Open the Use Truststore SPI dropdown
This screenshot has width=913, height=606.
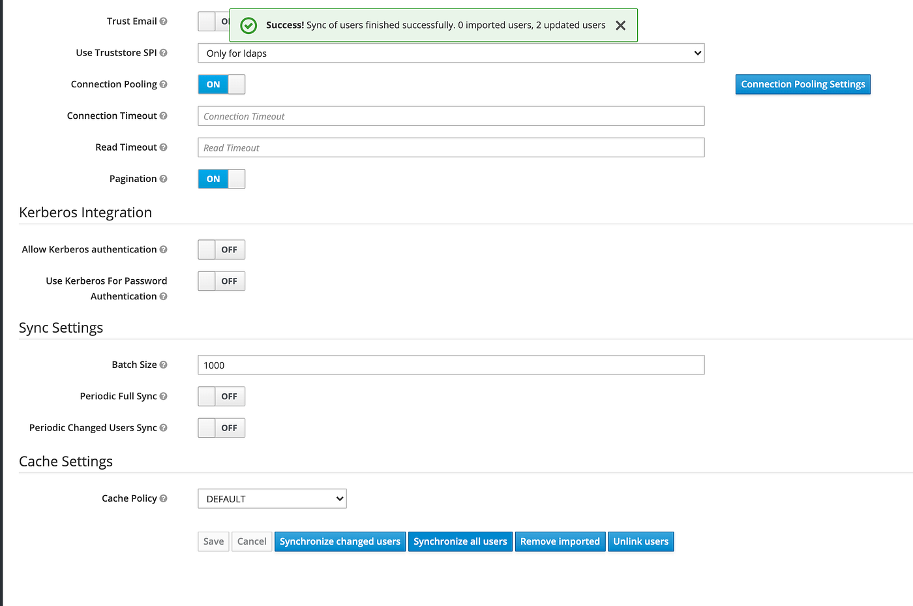(x=450, y=53)
